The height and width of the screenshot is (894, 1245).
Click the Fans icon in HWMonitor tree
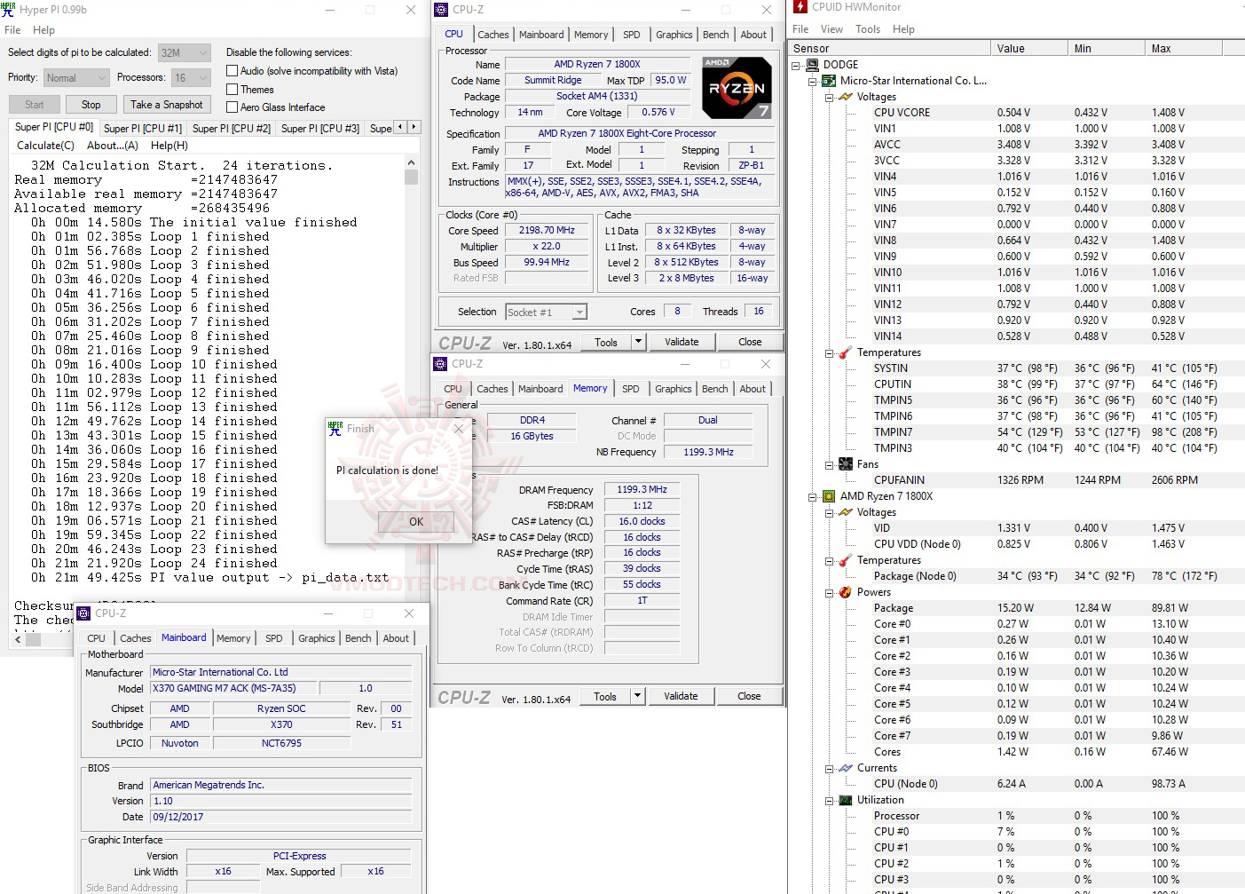coord(846,464)
